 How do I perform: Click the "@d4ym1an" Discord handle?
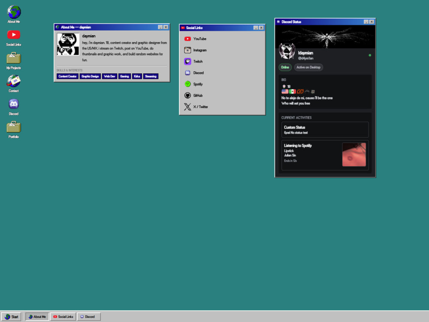pos(305,58)
